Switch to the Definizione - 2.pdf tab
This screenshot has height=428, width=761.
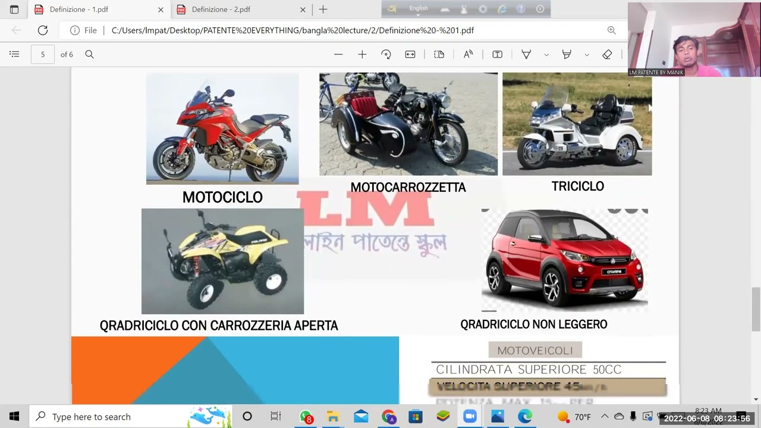241,10
